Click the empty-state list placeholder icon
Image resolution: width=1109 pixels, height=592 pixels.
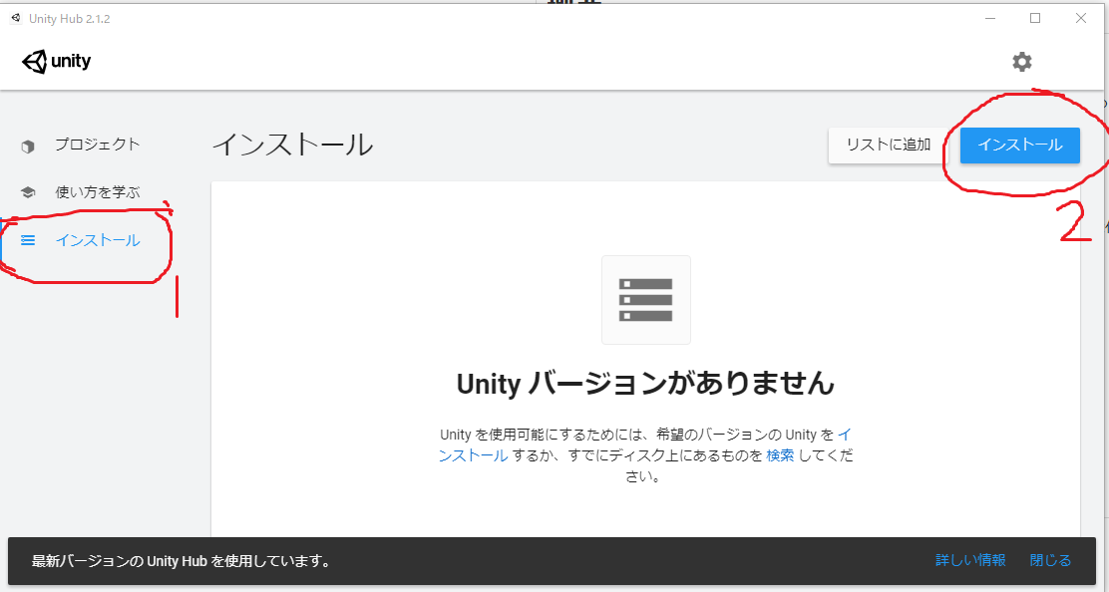645,299
